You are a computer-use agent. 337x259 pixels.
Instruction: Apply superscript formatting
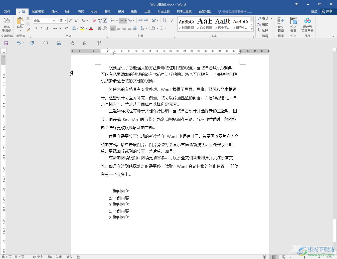[66, 28]
